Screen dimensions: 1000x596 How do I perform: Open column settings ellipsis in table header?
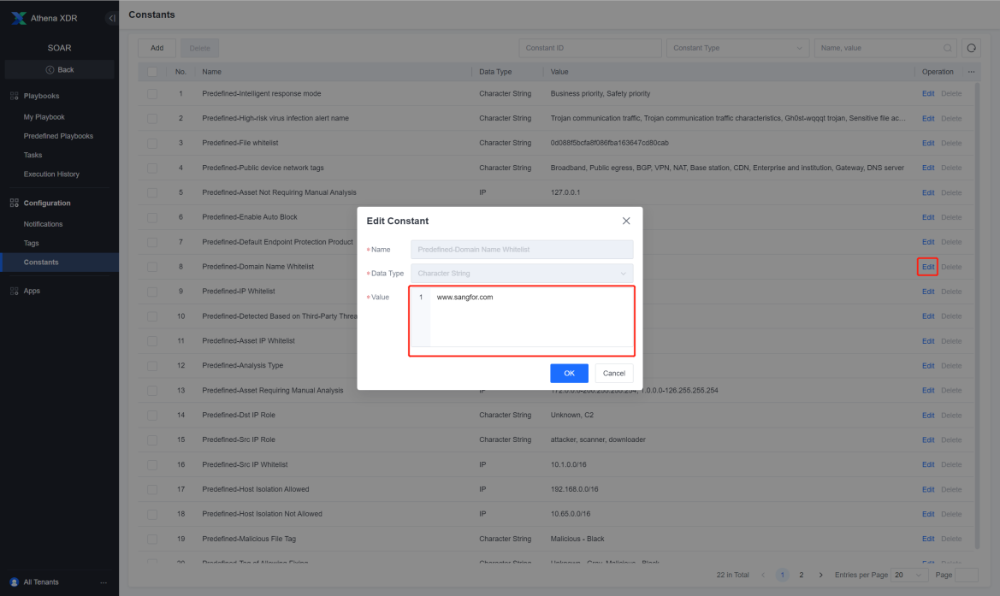point(971,72)
